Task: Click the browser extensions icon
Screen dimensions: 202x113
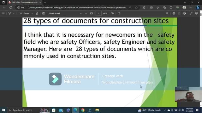Action: pyautogui.click(x=144, y=8)
